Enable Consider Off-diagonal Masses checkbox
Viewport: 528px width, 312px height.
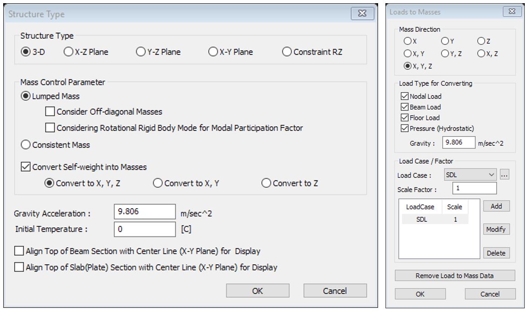[50, 112]
